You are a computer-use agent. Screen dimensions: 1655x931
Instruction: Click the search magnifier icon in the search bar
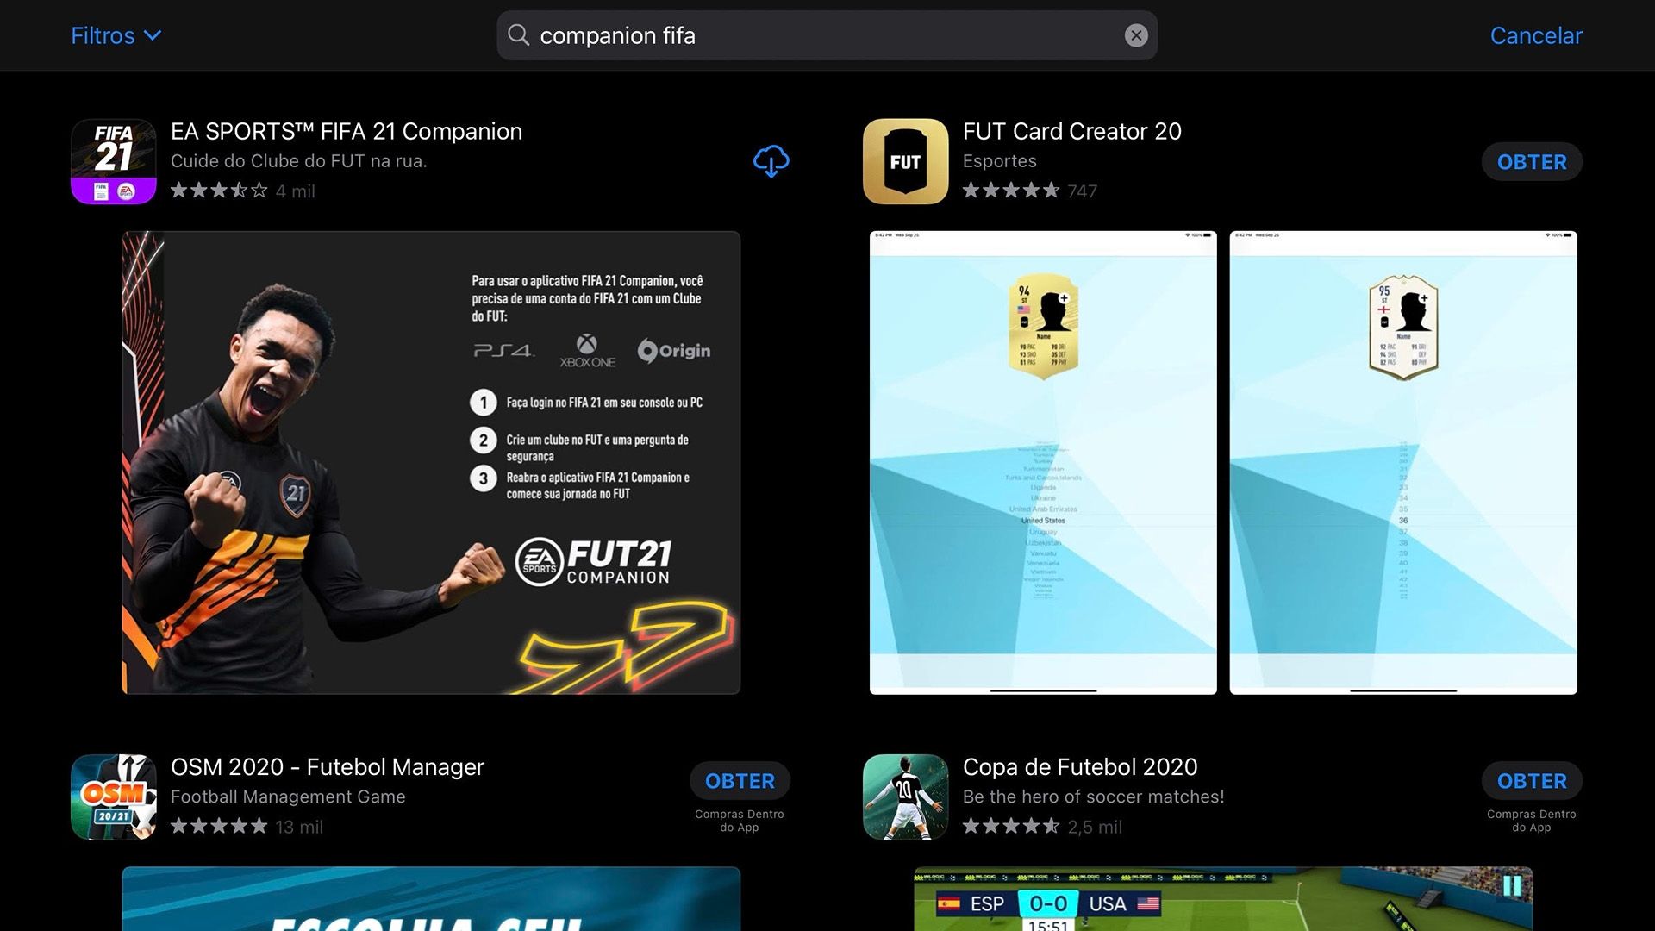[x=517, y=35]
